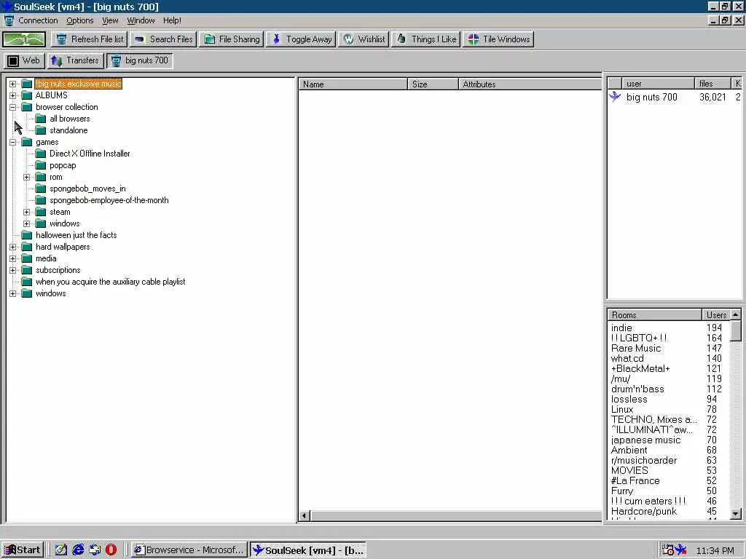The width and height of the screenshot is (746, 559).
Task: Select the standalone folder
Action: 68,130
